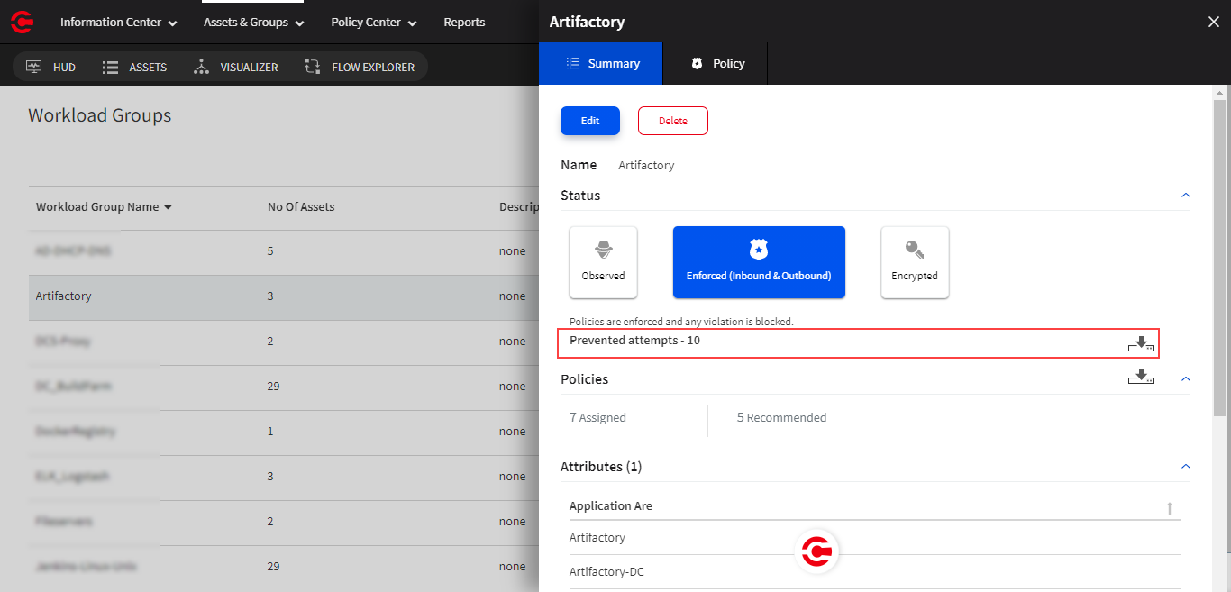Open the Assets & Groups menu
Image resolution: width=1231 pixels, height=592 pixels.
tap(253, 23)
